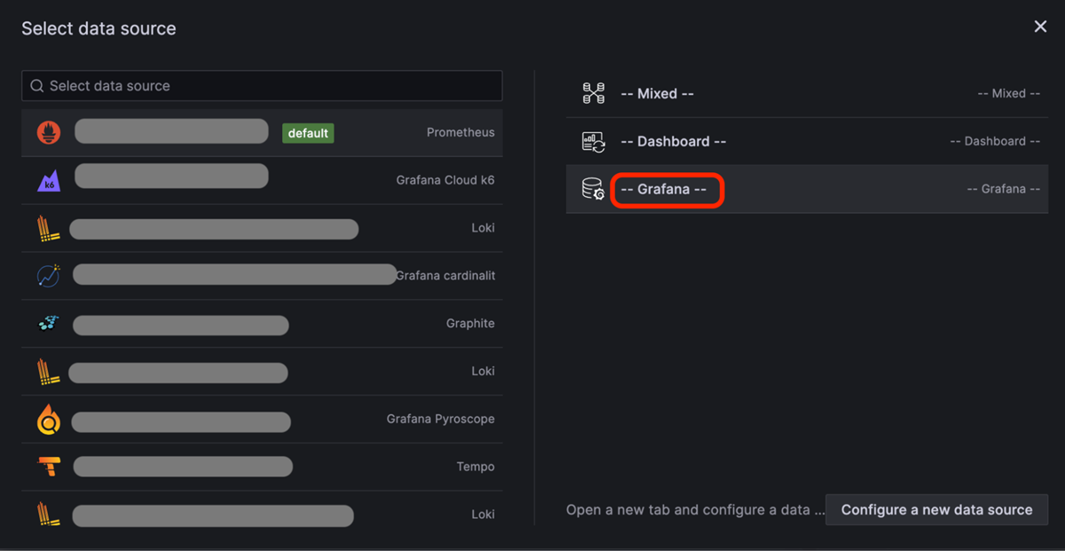The height and width of the screenshot is (551, 1065).
Task: Close the Select data source dialog
Action: pos(1040,27)
